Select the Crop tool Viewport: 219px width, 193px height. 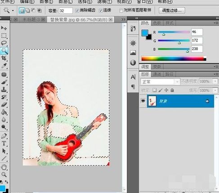tap(4, 58)
